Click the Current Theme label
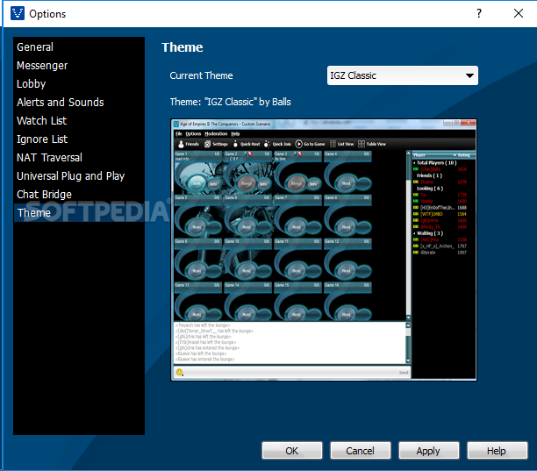The image size is (537, 471). pyautogui.click(x=201, y=75)
